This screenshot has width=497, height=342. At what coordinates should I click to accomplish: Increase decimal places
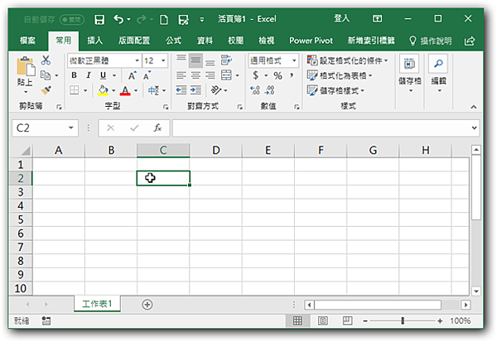(x=255, y=90)
